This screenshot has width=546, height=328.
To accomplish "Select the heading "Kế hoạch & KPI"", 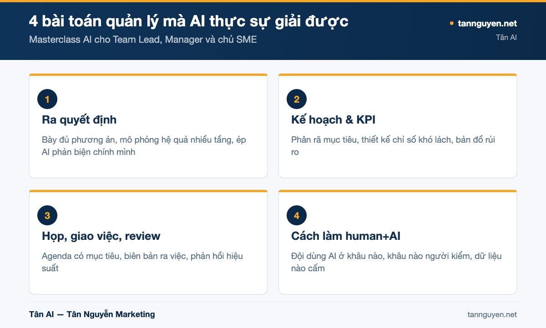I will click(333, 120).
